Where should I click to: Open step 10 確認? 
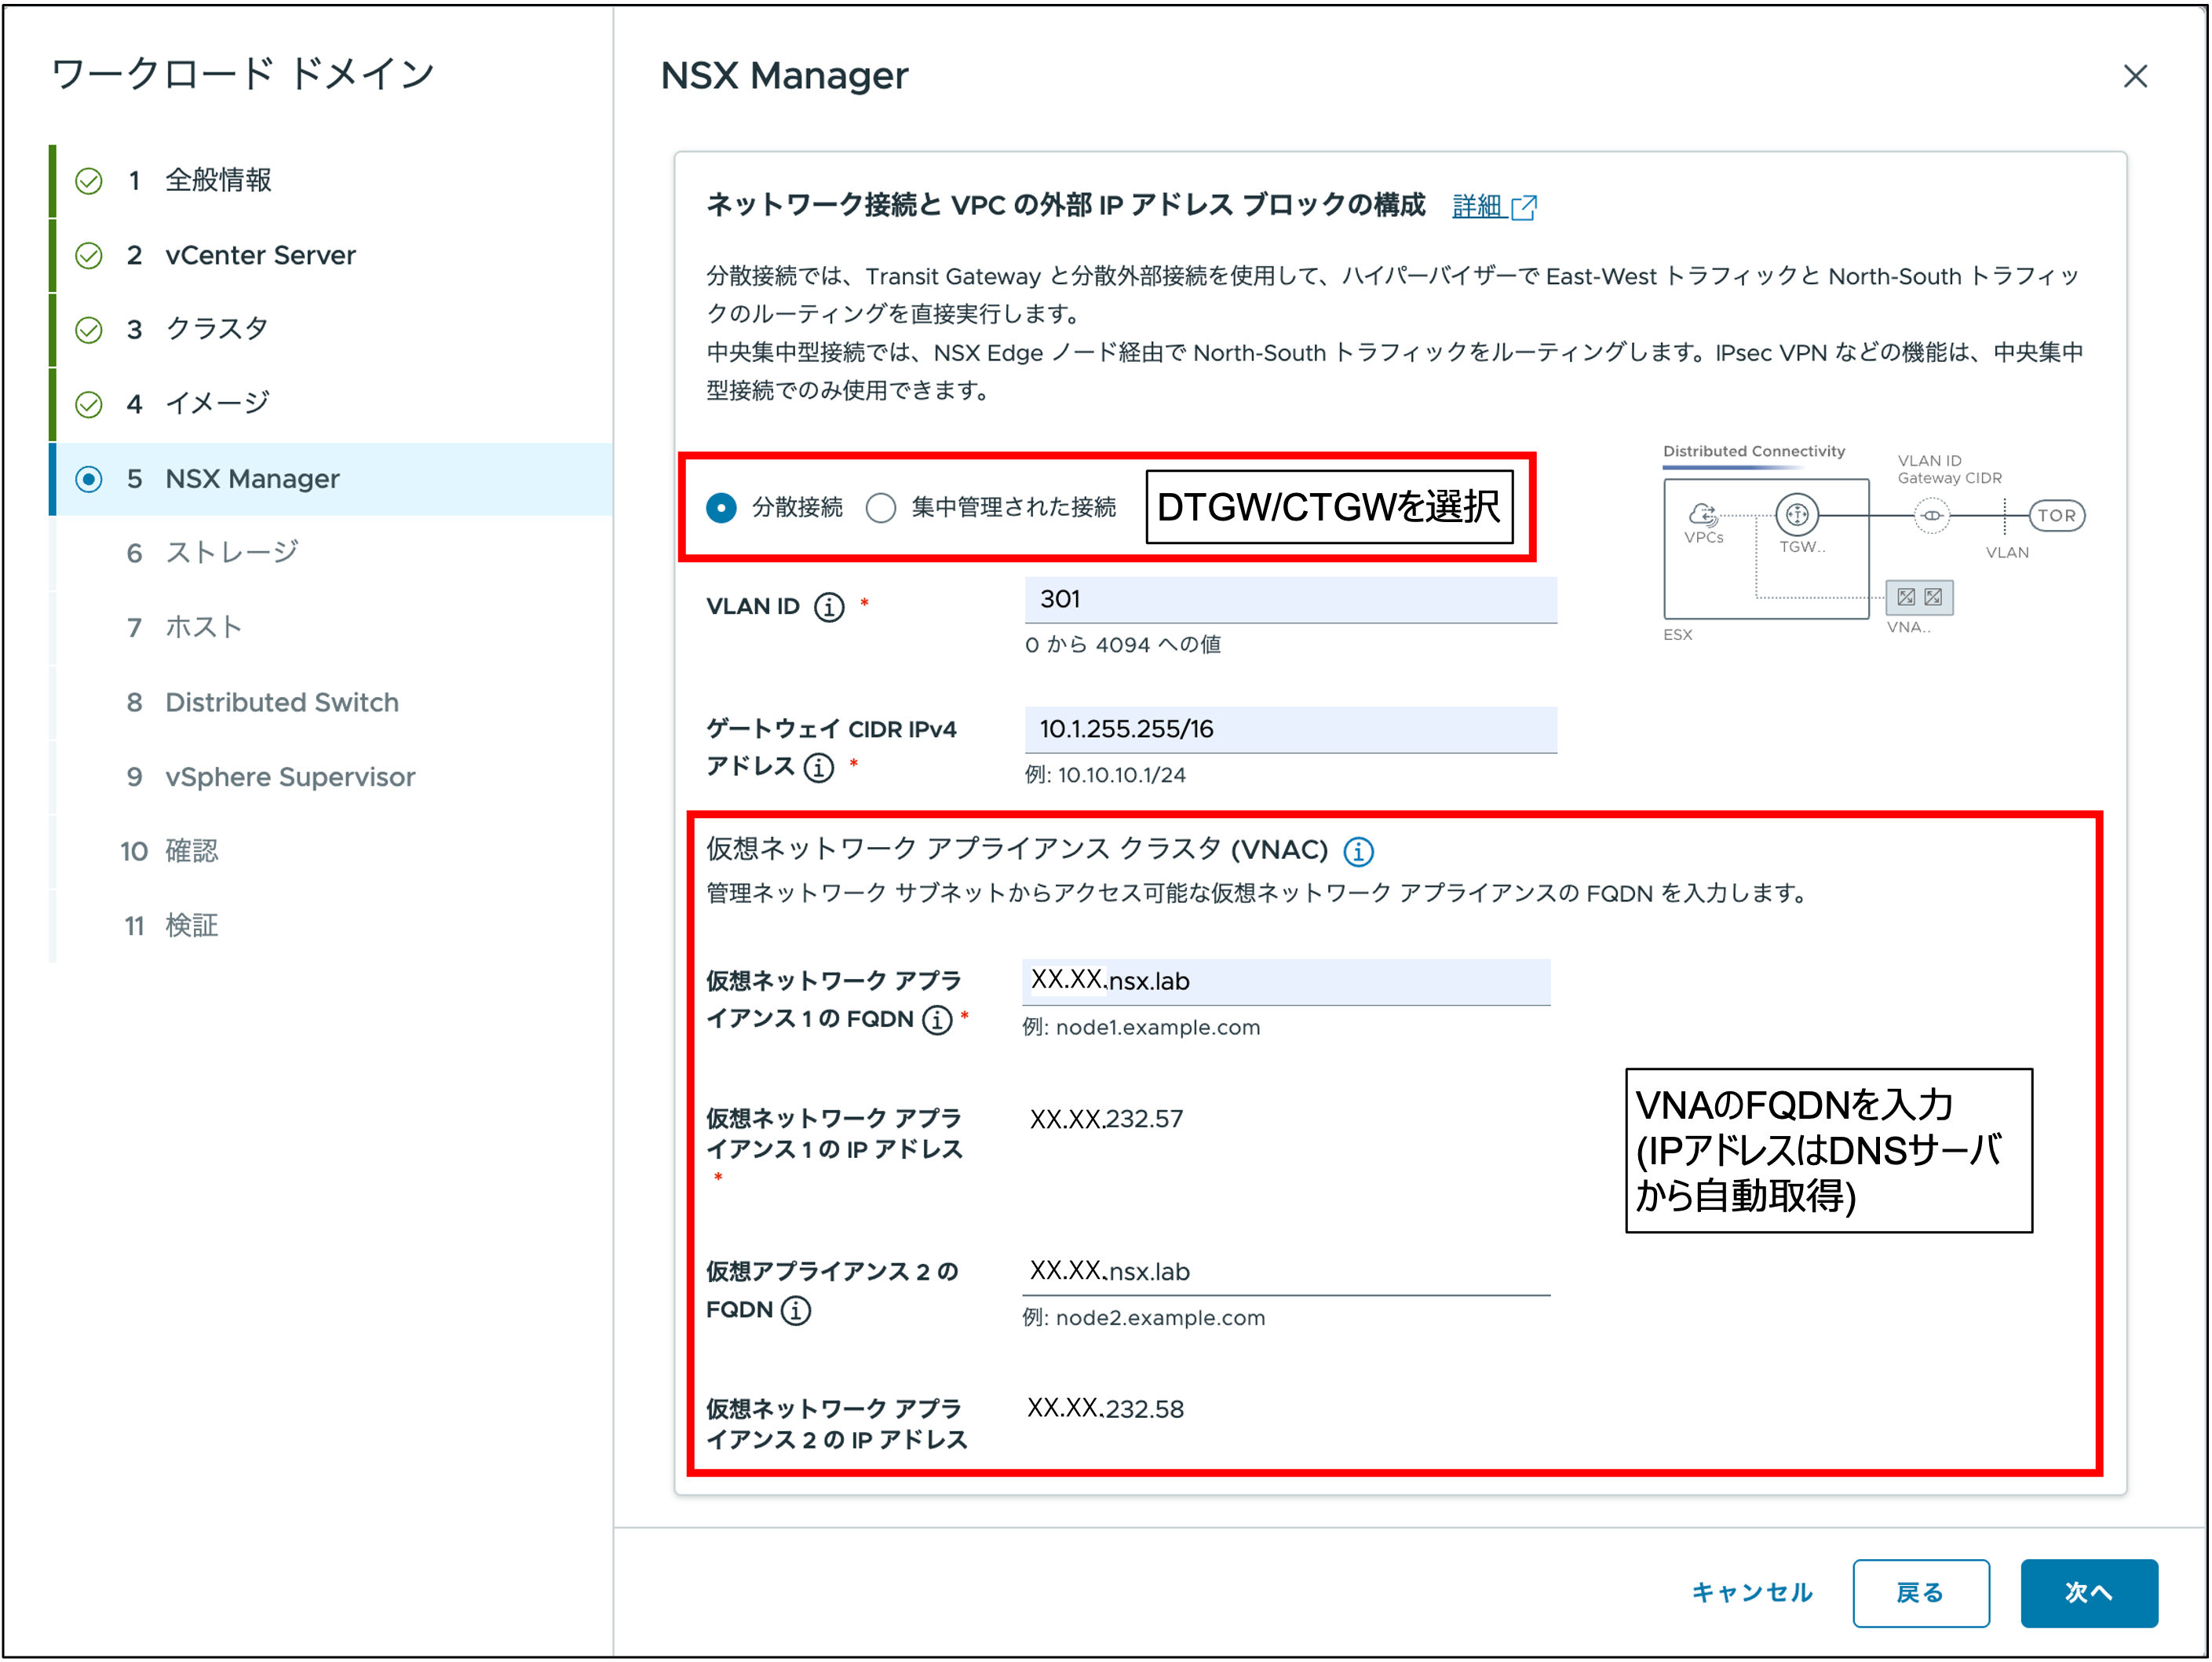[x=331, y=852]
